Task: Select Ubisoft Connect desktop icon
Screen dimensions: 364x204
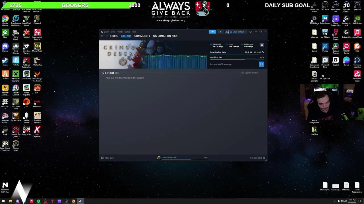Action: point(16,90)
